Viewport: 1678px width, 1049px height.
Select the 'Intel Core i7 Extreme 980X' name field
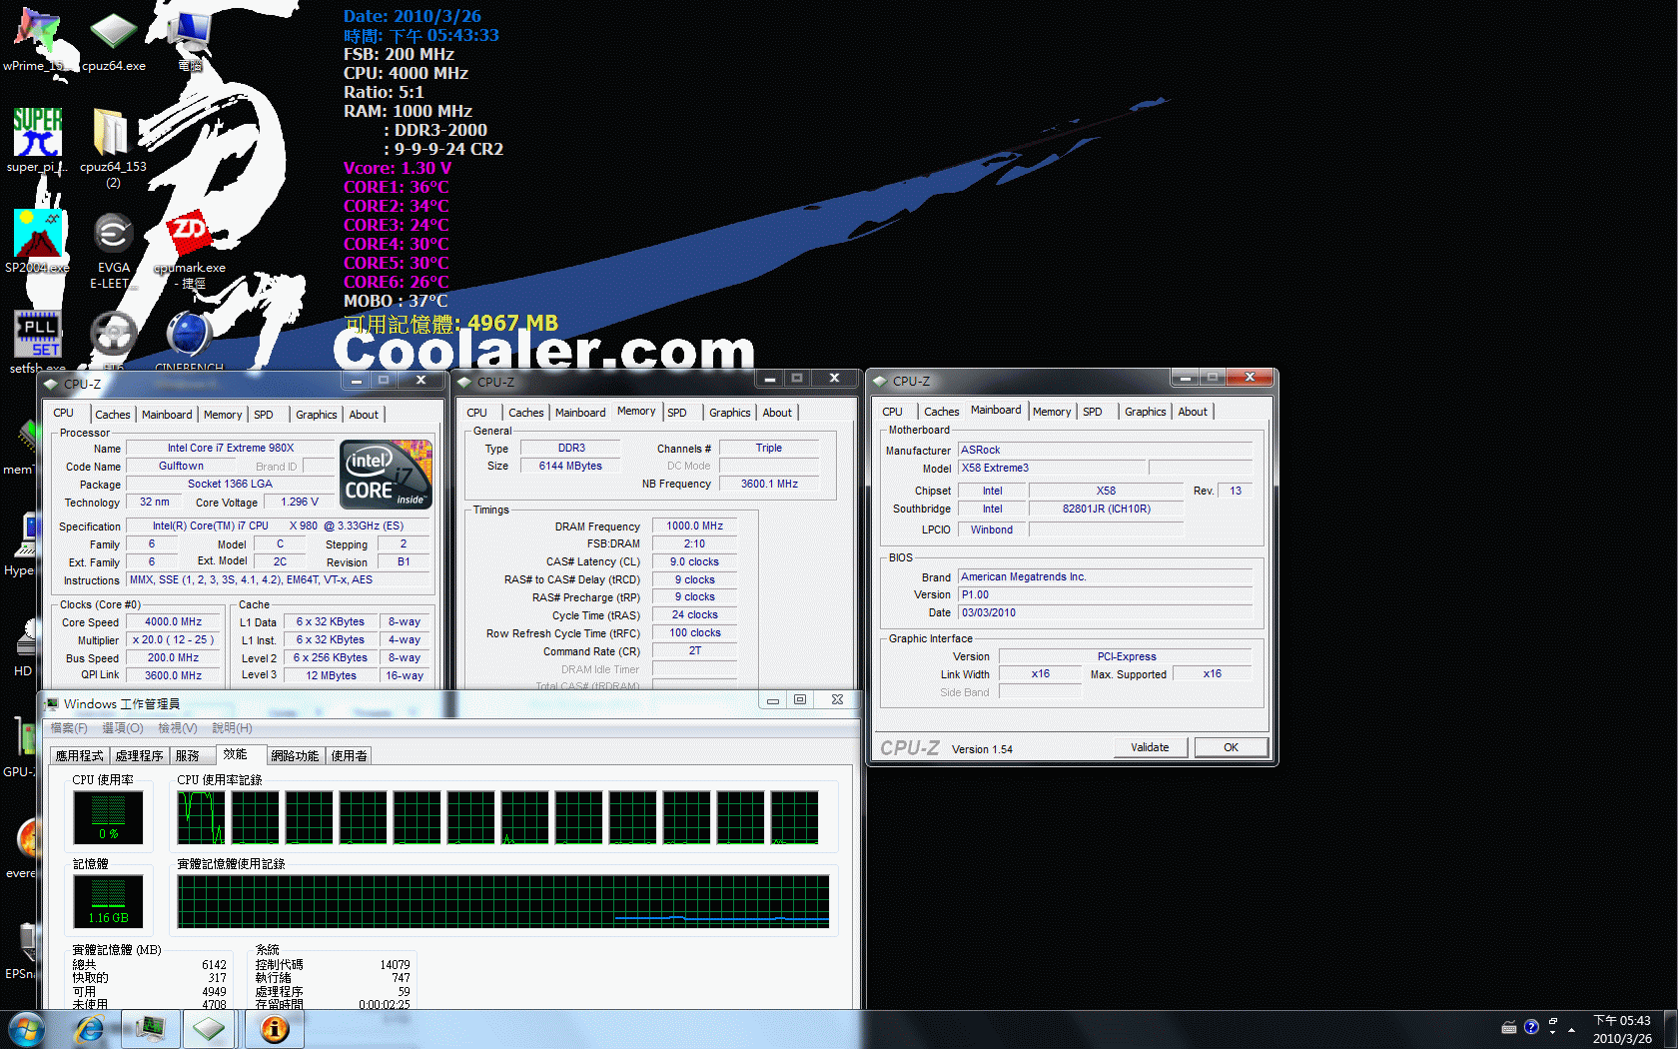tap(230, 449)
